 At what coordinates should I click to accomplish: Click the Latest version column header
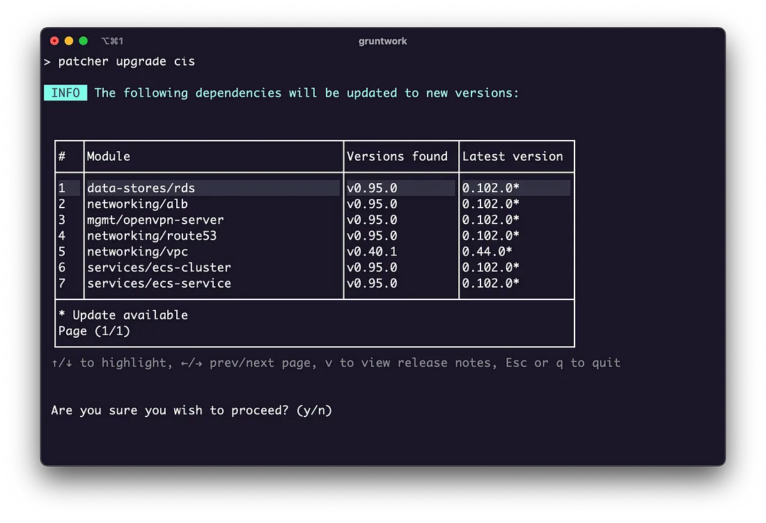(x=513, y=156)
